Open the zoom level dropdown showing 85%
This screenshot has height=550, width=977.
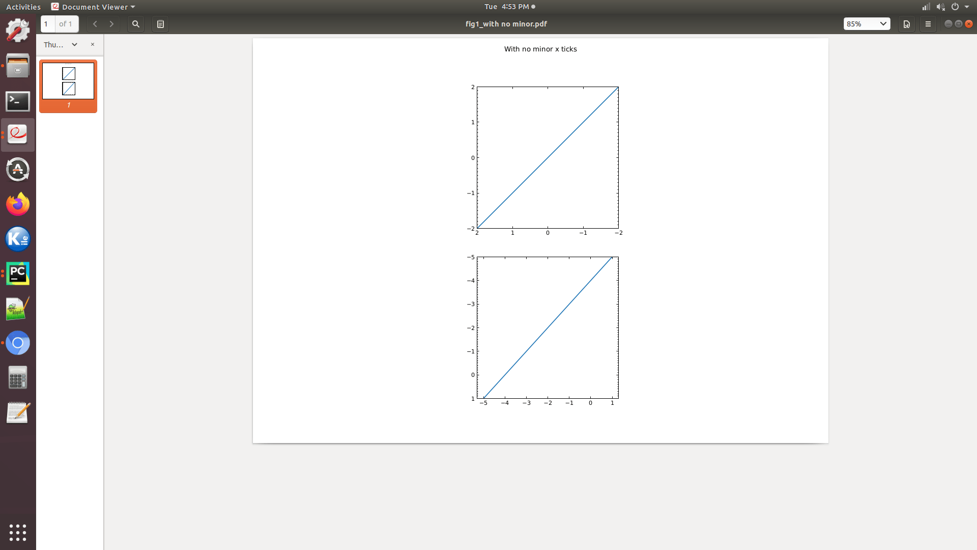click(867, 24)
